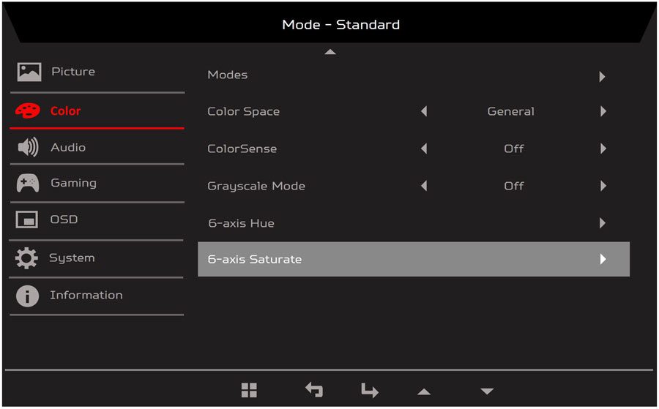659x409 pixels.
Task: Toggle ColorSense with its right arrow
Action: coord(603,149)
